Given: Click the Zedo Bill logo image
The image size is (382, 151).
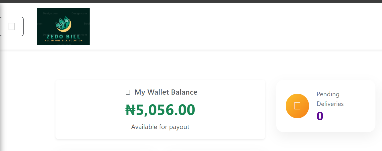Looking at the screenshot, I should (63, 26).
